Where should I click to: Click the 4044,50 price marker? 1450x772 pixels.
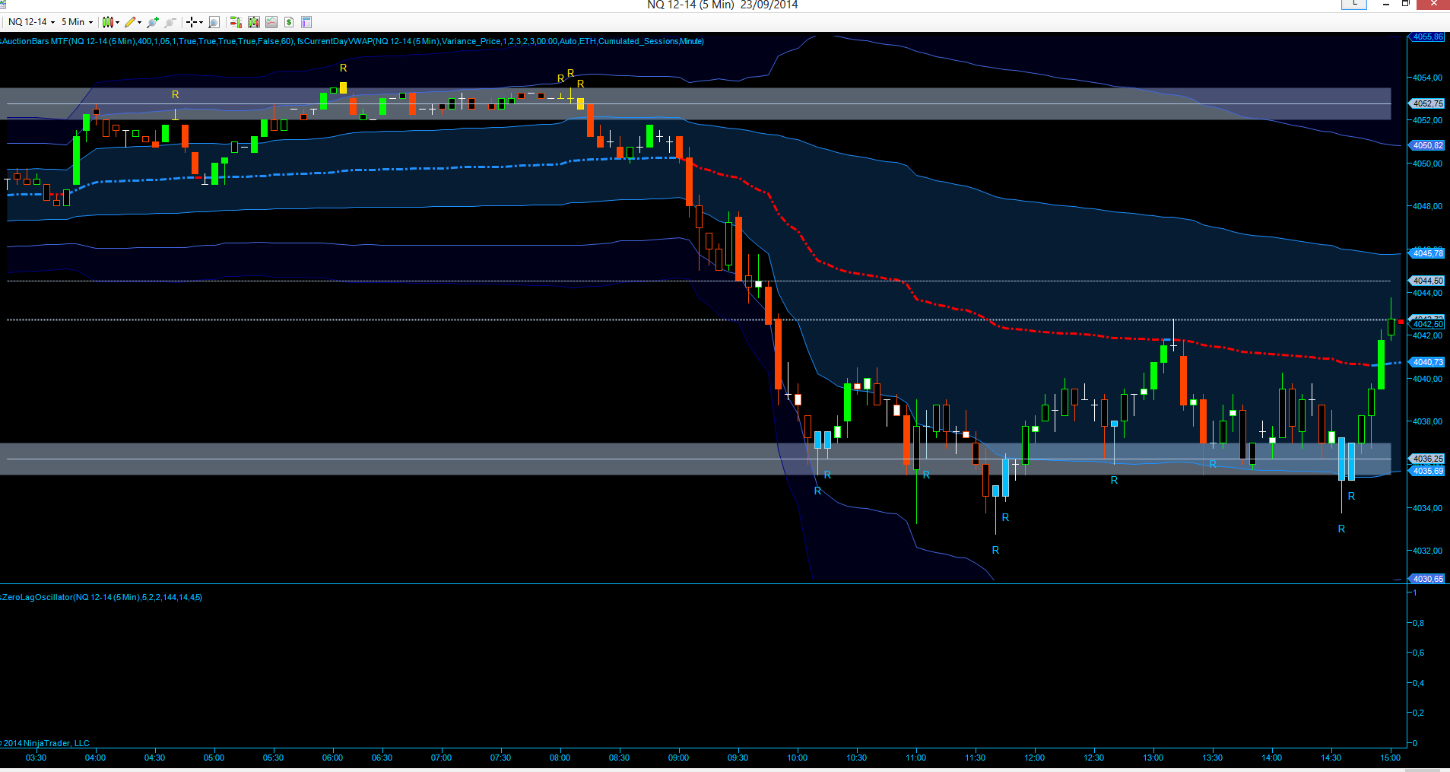[x=1427, y=281]
